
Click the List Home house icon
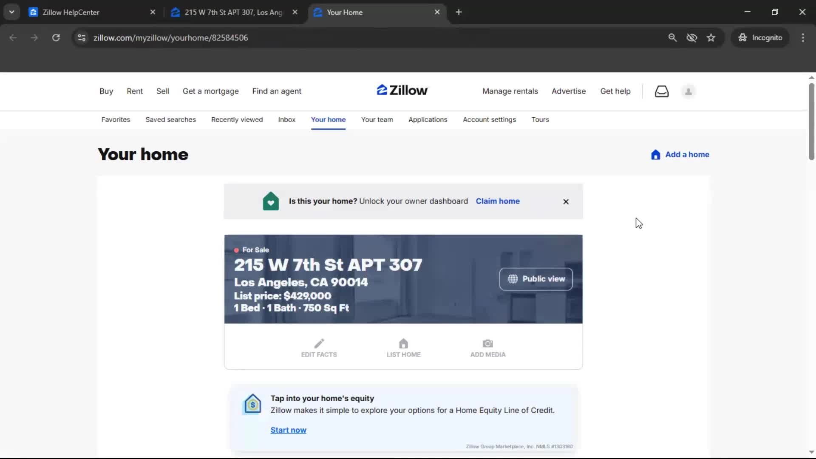(x=403, y=343)
